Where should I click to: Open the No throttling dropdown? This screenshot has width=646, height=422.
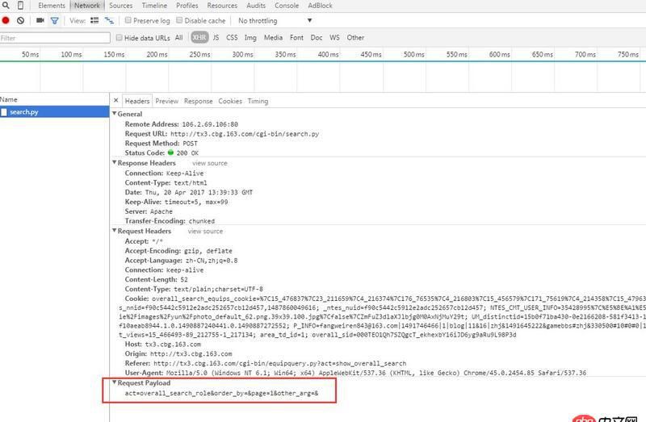click(x=275, y=21)
